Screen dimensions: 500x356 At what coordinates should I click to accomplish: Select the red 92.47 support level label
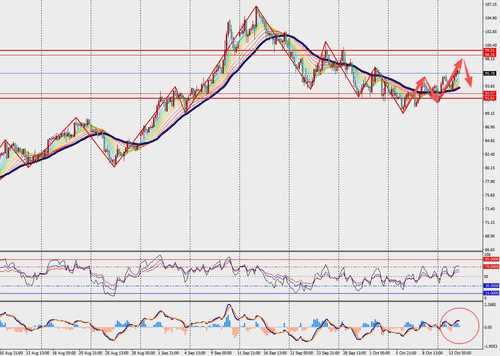pyautogui.click(x=490, y=94)
